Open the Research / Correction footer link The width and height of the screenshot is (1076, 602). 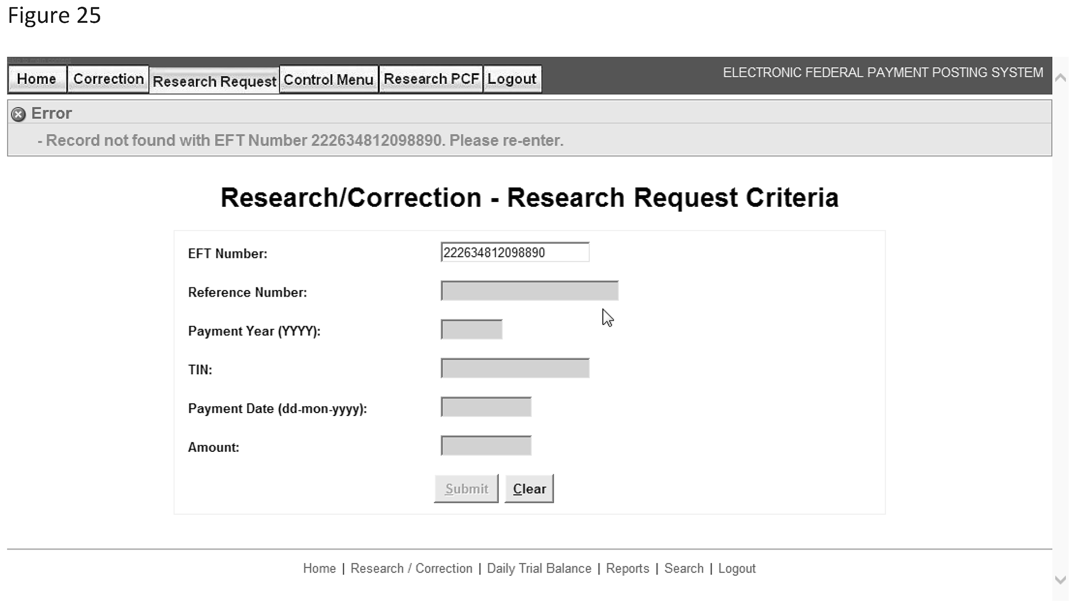411,569
